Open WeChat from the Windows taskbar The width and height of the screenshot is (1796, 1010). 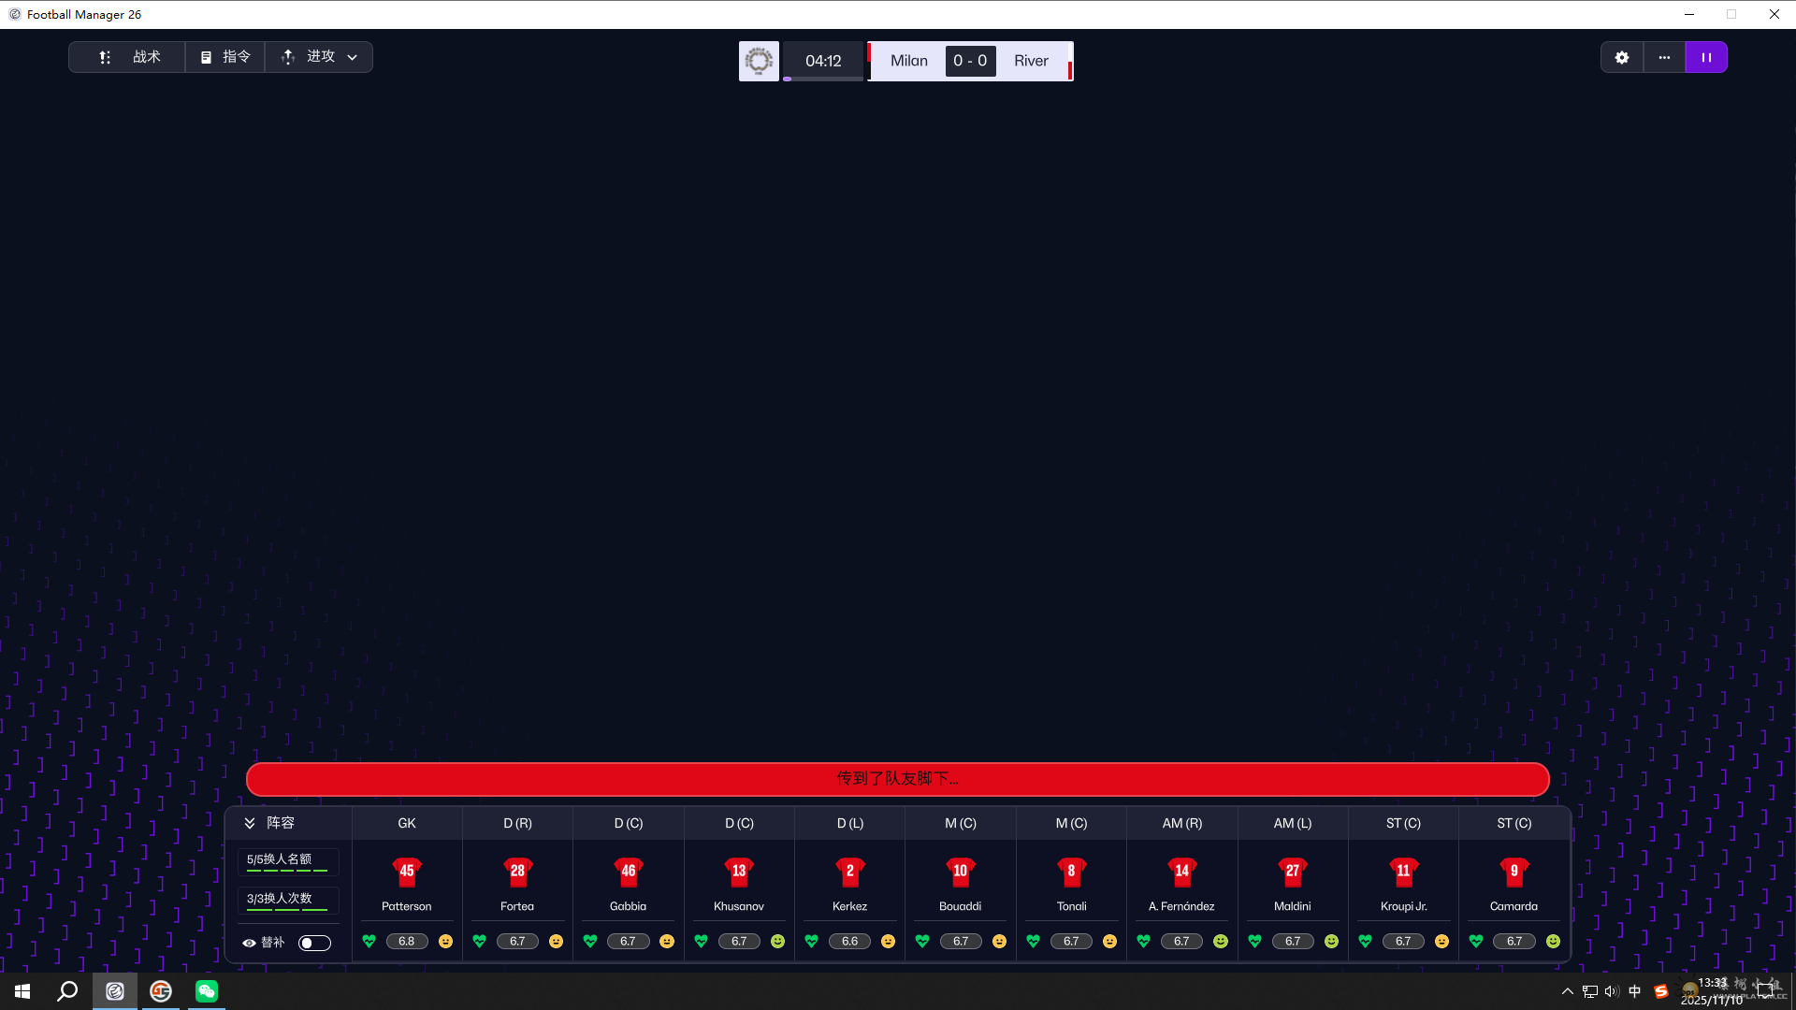(x=207, y=991)
